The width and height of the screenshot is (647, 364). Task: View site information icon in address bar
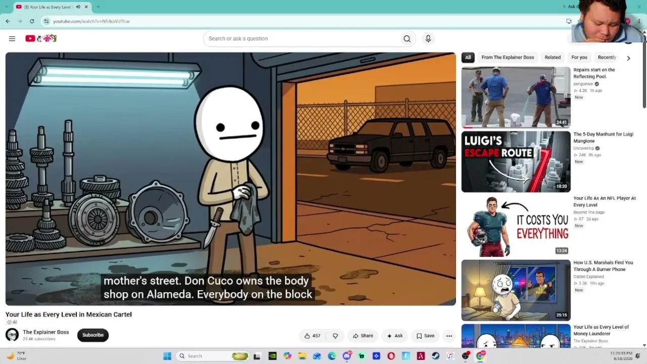pos(47,21)
